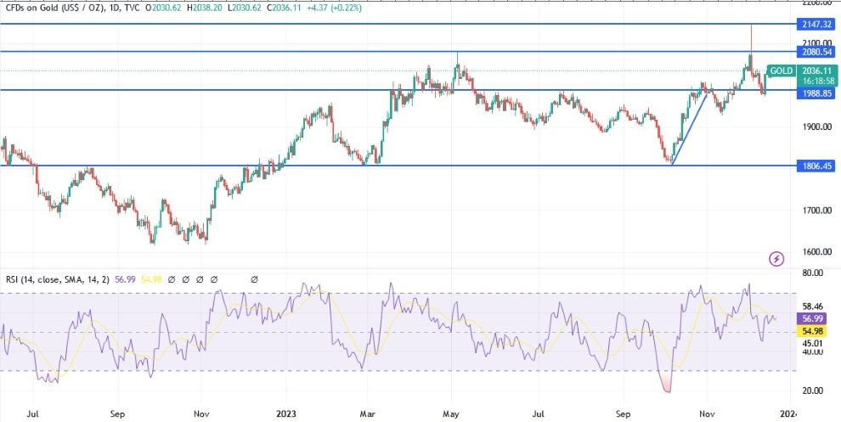Click the 2024 time axis label
Screen dimensions: 841x422
pyautogui.click(x=790, y=414)
